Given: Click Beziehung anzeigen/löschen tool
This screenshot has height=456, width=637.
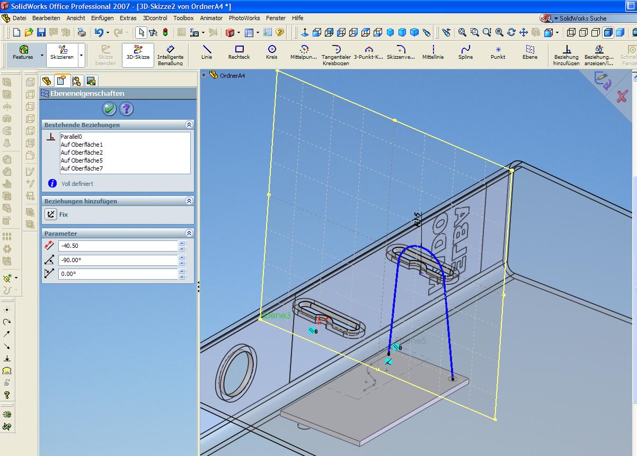Looking at the screenshot, I should (x=599, y=55).
